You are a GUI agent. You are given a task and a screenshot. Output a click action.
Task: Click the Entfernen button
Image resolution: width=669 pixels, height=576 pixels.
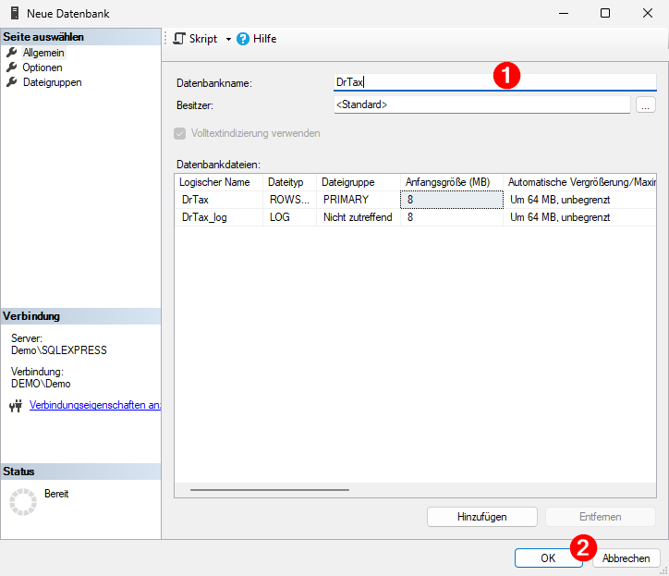pyautogui.click(x=601, y=517)
